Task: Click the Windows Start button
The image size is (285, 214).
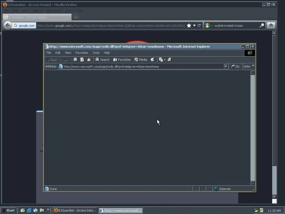Action: (8, 210)
